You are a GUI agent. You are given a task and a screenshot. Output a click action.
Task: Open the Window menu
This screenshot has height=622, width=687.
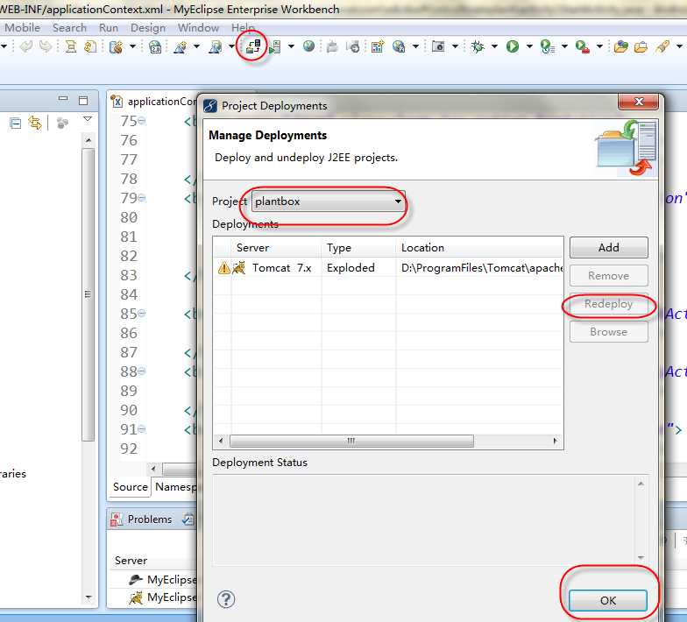click(198, 28)
